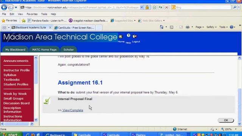The height and width of the screenshot is (136, 242).
Task: Open Announcements in course menu
Action: point(16,61)
